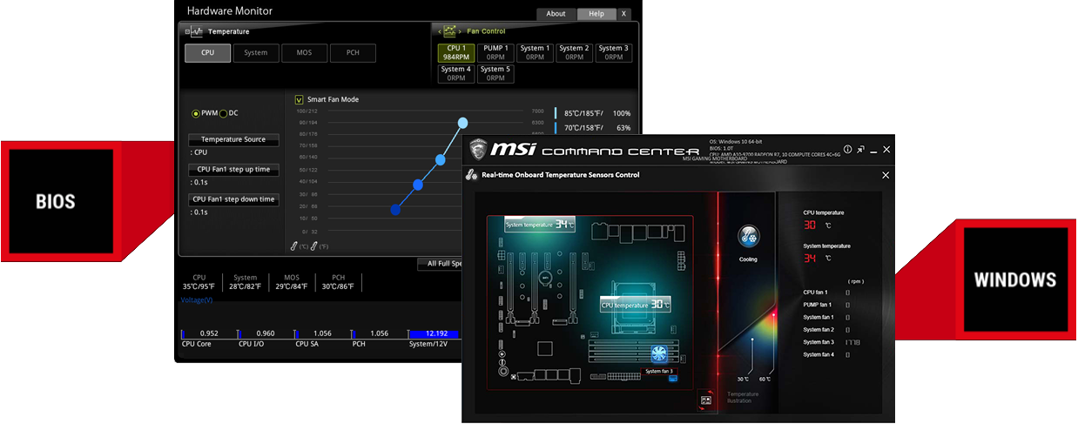Click the Temperature Illustration label
The height and width of the screenshot is (424, 1078).
(743, 397)
